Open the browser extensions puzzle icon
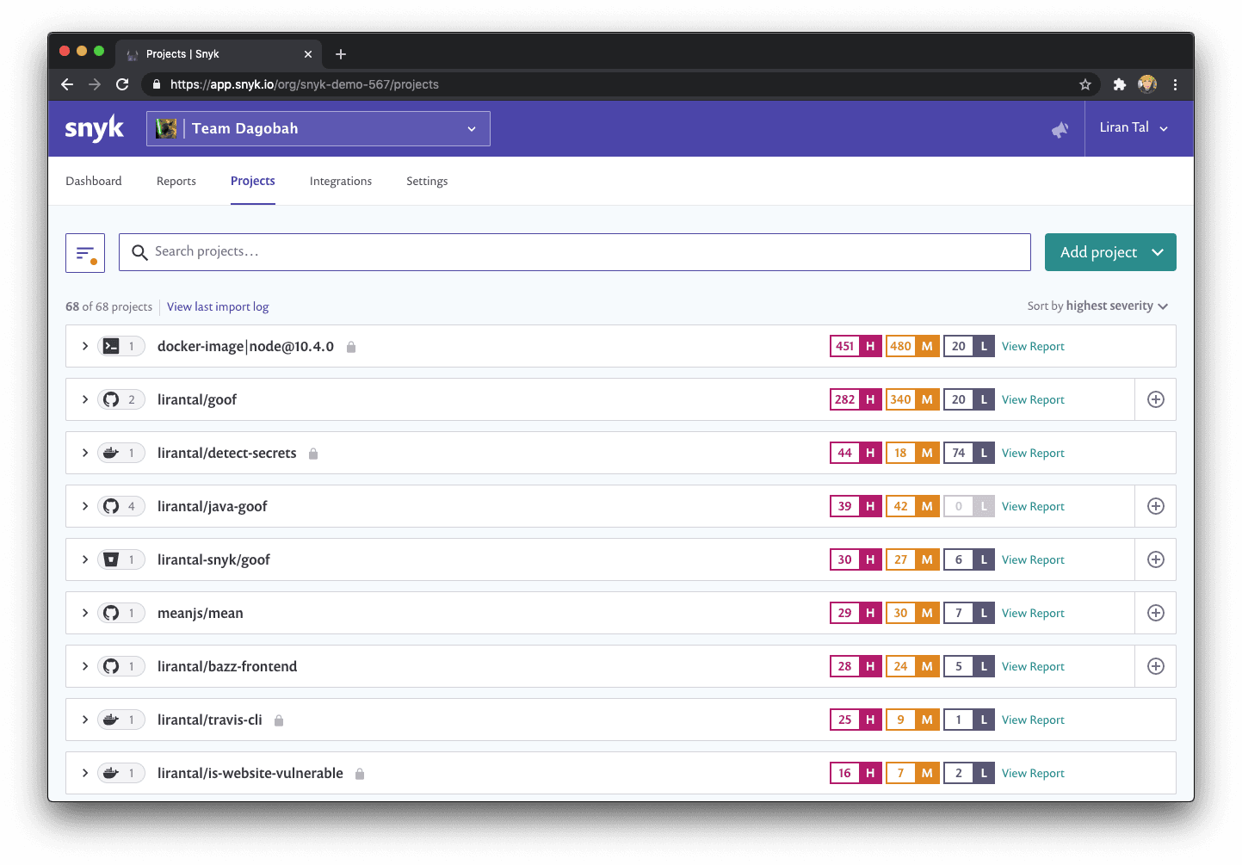 click(x=1119, y=84)
